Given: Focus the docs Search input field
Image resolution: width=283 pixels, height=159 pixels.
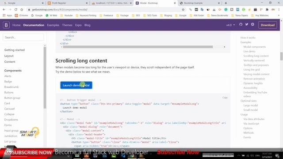Looking at the screenshot, I should click(x=23, y=37).
